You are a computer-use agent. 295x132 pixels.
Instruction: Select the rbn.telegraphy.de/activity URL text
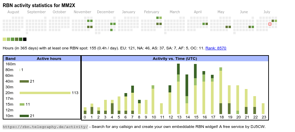click(45, 127)
